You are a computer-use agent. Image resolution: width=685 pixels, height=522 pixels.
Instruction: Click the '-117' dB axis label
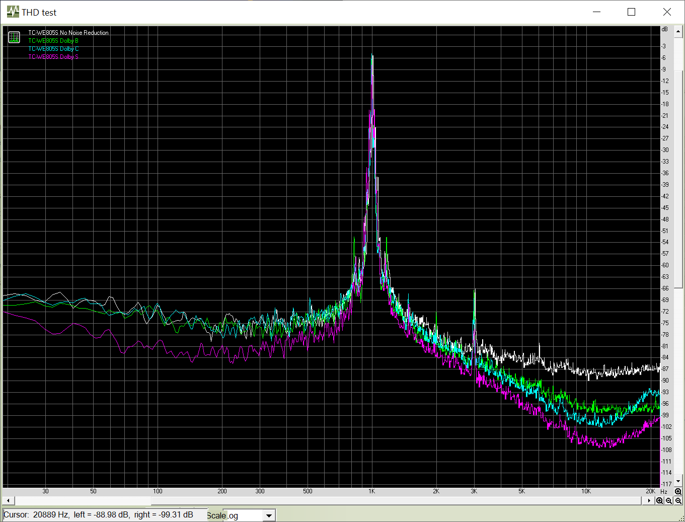[x=665, y=484]
